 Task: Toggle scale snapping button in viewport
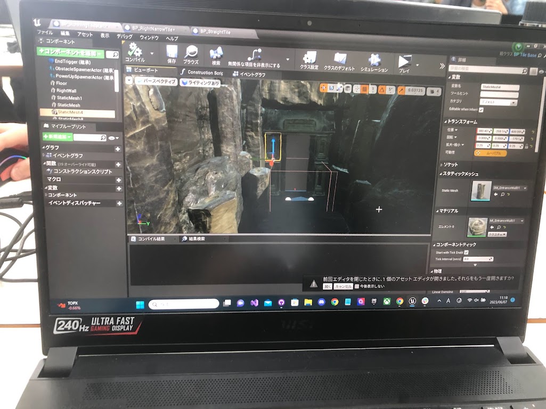coord(401,91)
